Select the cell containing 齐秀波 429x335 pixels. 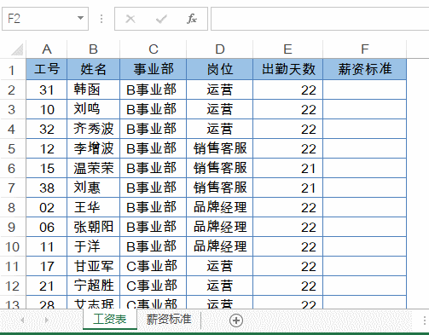pyautogui.click(x=94, y=129)
